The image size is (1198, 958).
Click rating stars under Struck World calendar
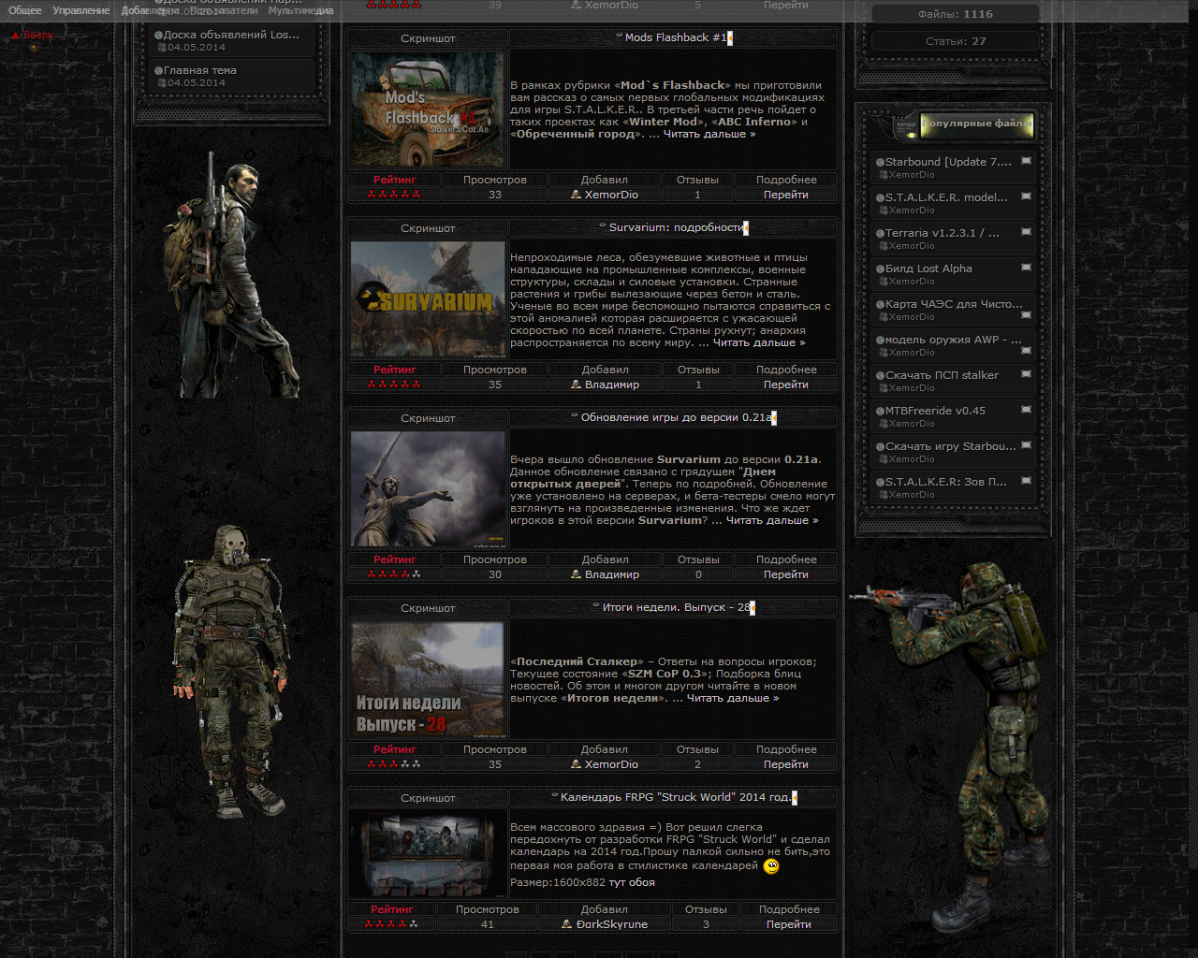coord(391,924)
